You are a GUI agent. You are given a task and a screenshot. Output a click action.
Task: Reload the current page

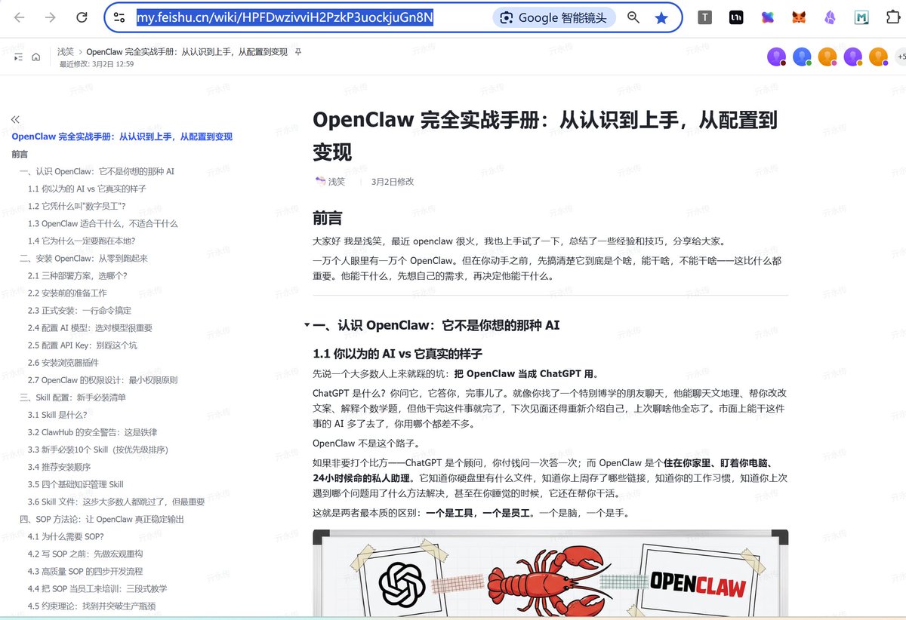82,16
